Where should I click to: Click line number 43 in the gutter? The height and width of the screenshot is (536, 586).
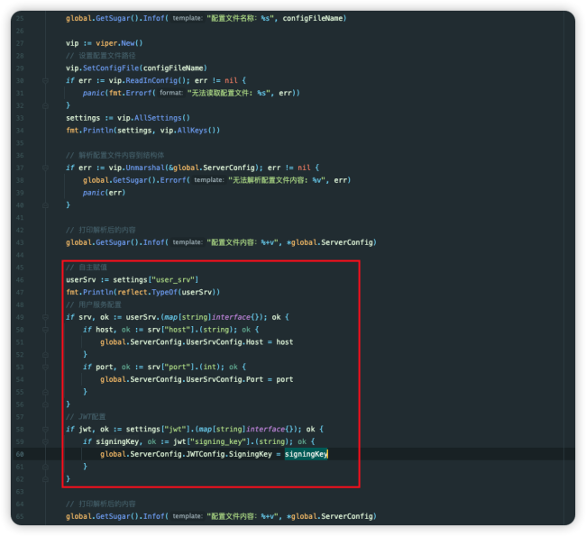coord(20,242)
